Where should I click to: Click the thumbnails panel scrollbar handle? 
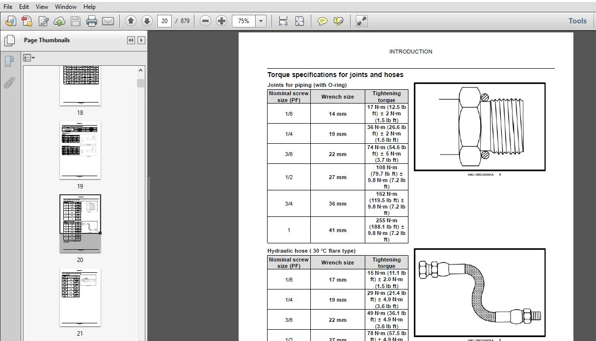coord(141,83)
